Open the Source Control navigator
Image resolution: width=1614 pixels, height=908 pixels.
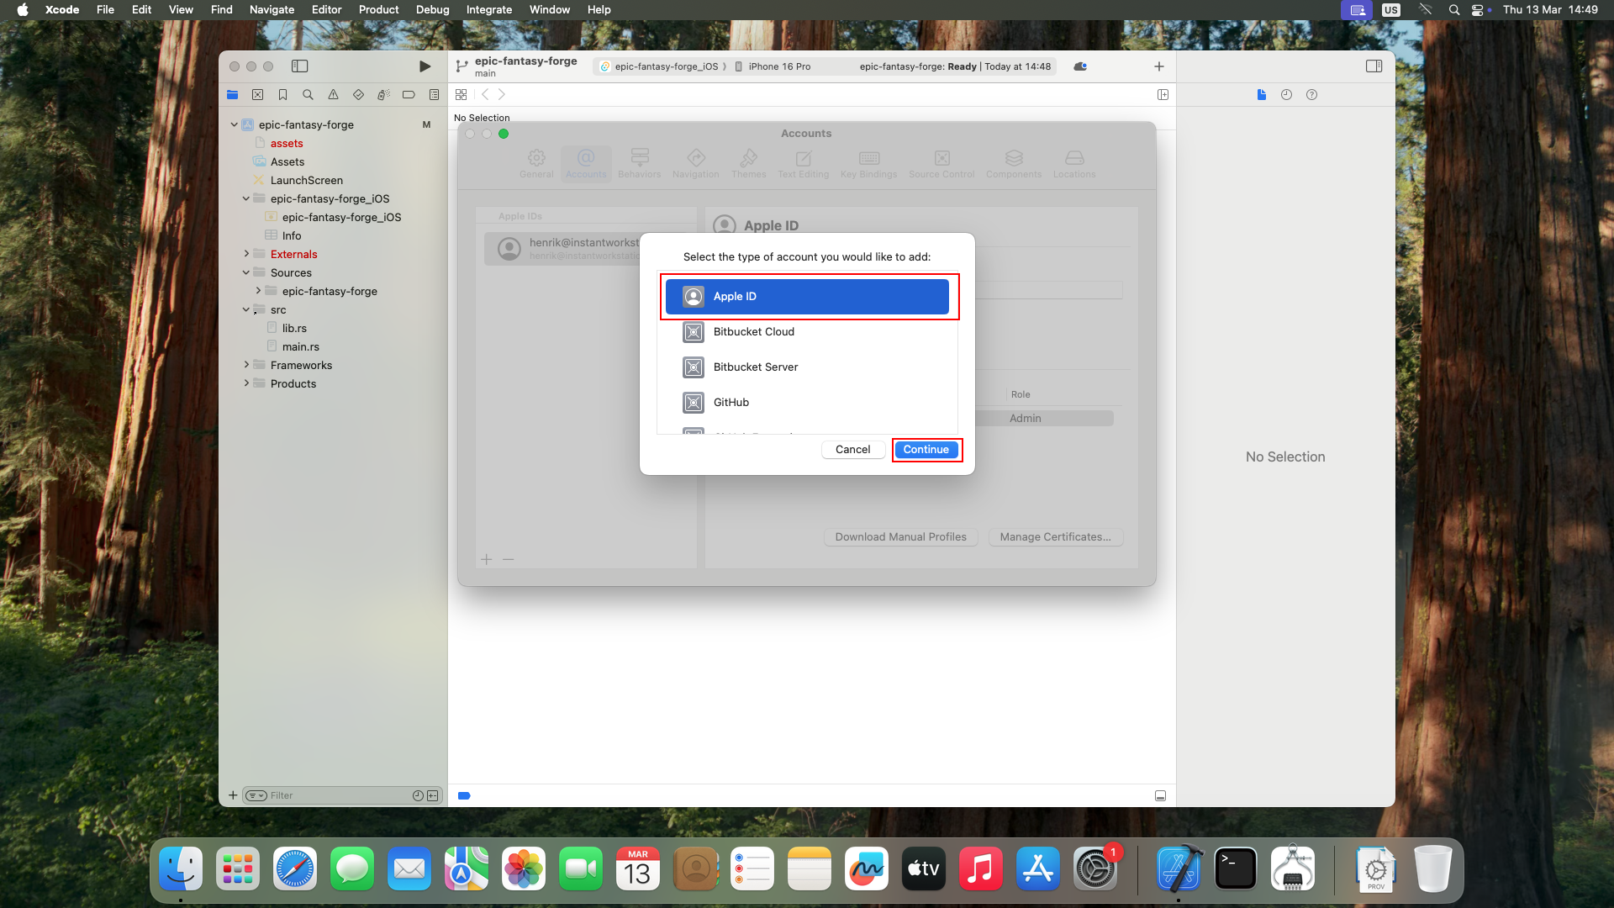point(258,95)
